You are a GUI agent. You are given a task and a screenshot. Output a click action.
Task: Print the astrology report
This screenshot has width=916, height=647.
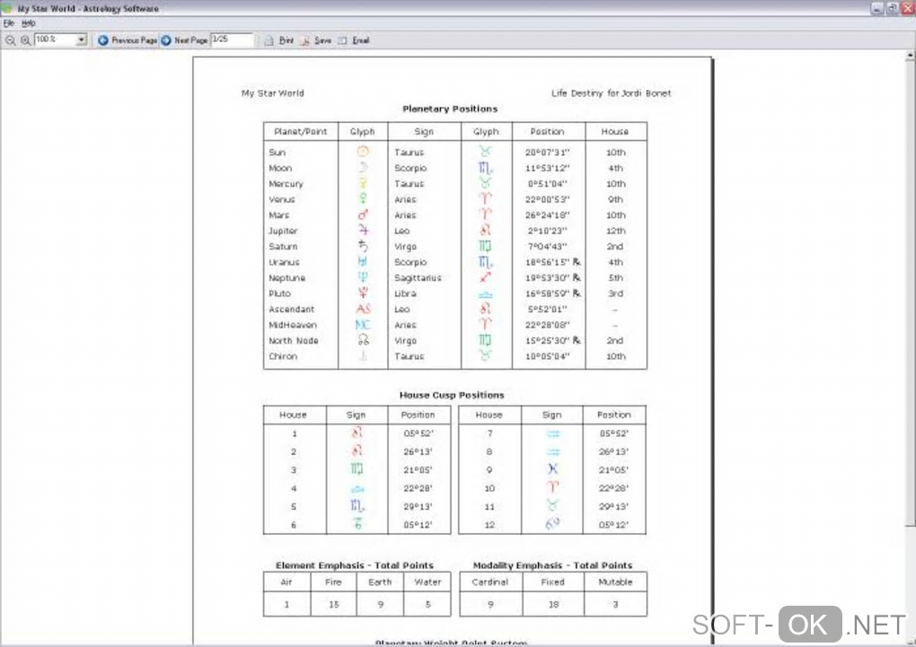coord(279,40)
